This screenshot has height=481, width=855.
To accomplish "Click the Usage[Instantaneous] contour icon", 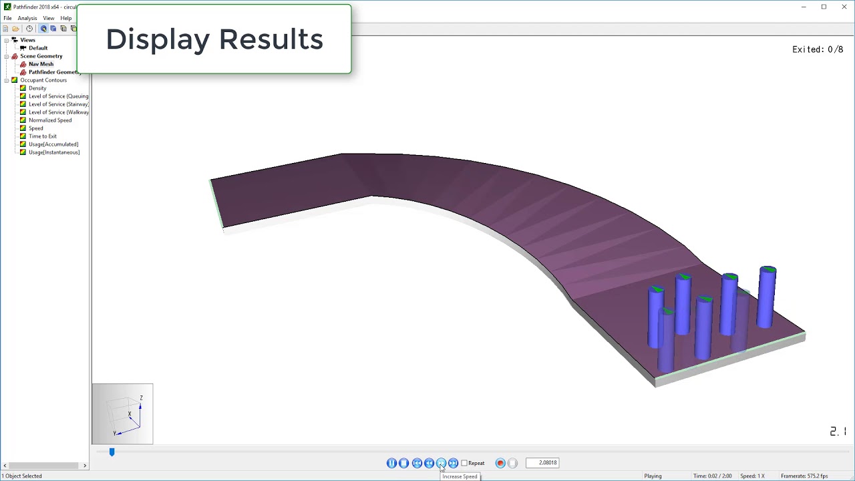I will (23, 152).
